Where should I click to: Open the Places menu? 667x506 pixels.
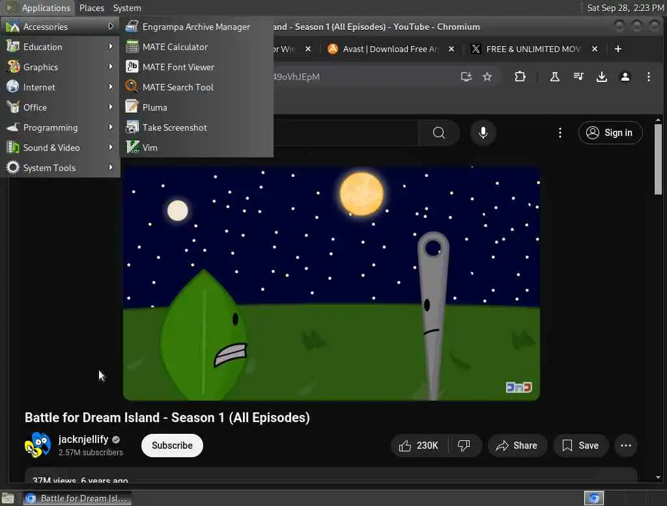pos(91,8)
